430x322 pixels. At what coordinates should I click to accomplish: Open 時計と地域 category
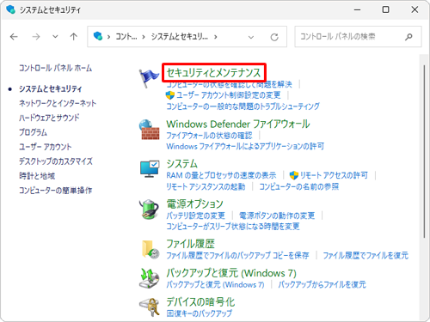[x=37, y=176]
